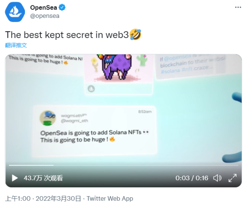Click the 0:03 / 0:16 time display

coord(192,178)
